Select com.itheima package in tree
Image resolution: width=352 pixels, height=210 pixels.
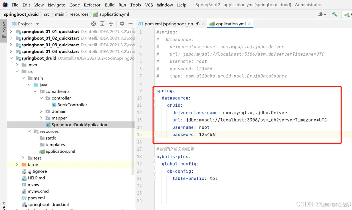pyautogui.click(x=57, y=91)
